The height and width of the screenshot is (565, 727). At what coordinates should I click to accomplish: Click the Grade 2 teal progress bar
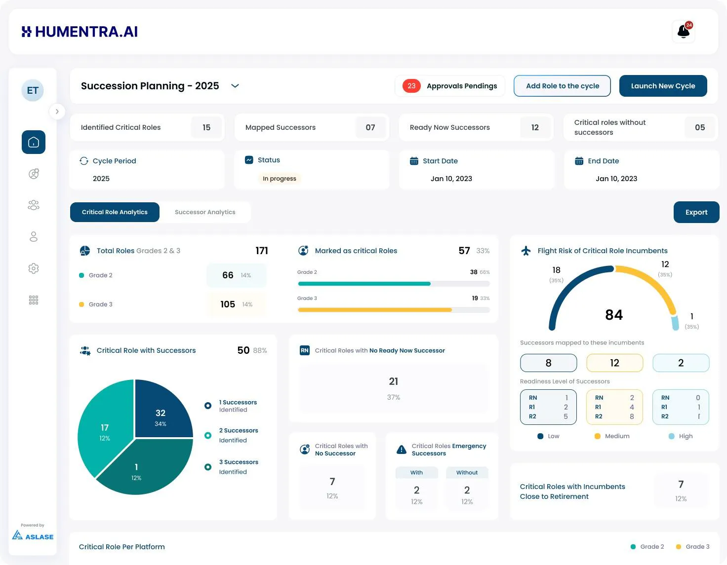click(364, 284)
